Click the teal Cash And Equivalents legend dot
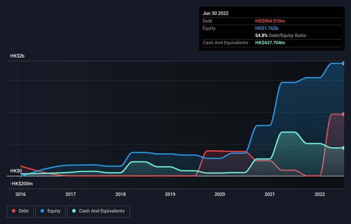 click(74, 211)
